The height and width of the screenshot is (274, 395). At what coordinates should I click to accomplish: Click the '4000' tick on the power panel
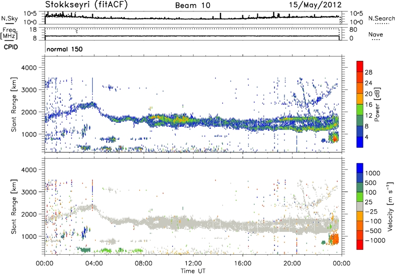29,68
